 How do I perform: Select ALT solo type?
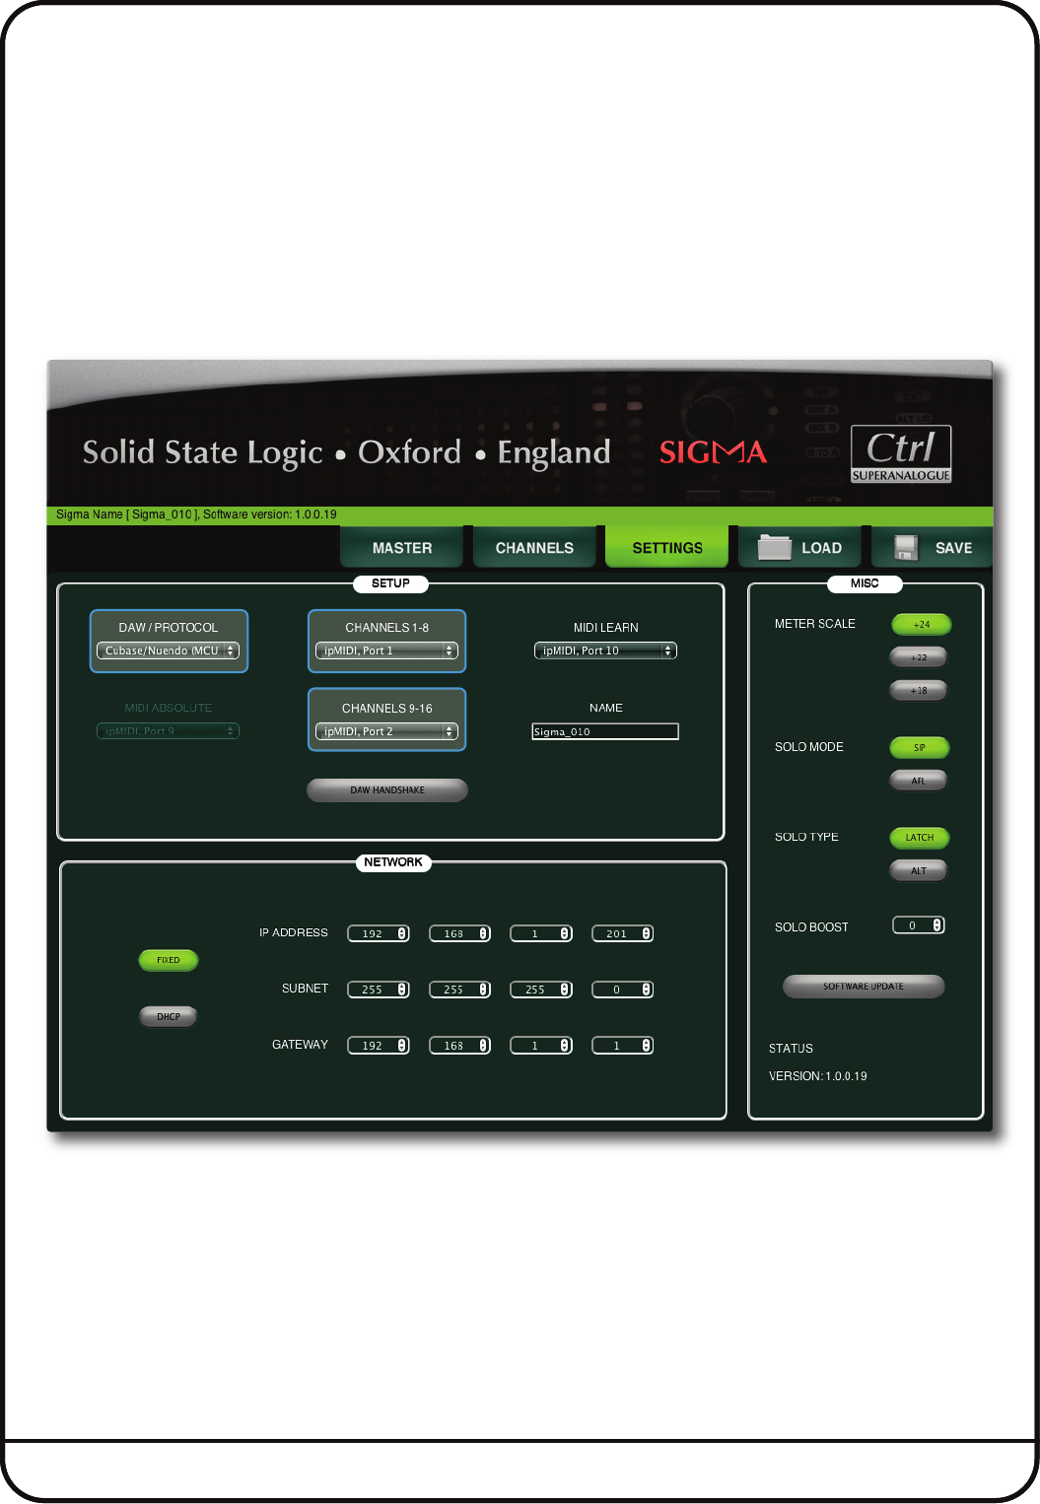click(x=919, y=871)
